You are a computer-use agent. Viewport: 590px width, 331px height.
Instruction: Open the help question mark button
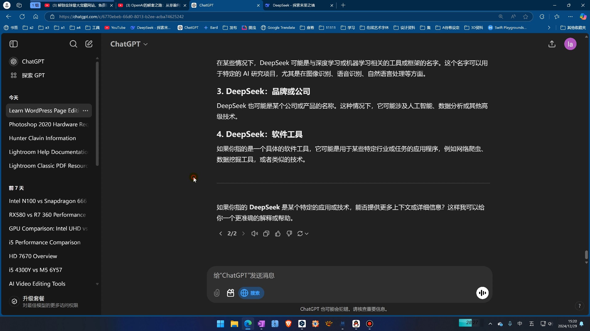[580, 306]
